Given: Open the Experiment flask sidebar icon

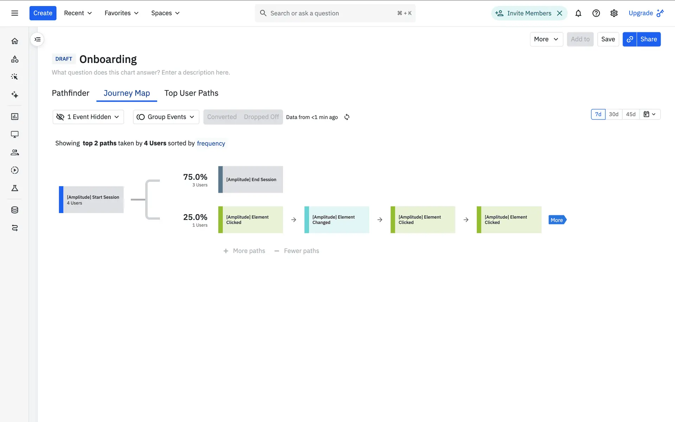Looking at the screenshot, I should (x=14, y=188).
